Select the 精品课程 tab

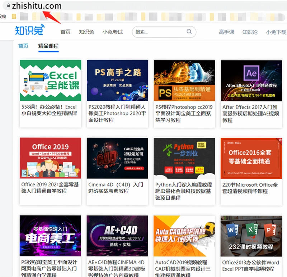pos(48,46)
